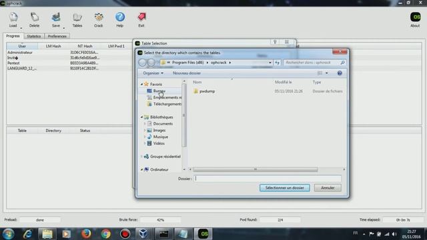This screenshot has height=240, width=427.
Task: Click the ophcrack breadcrumb segment
Action: click(x=219, y=62)
